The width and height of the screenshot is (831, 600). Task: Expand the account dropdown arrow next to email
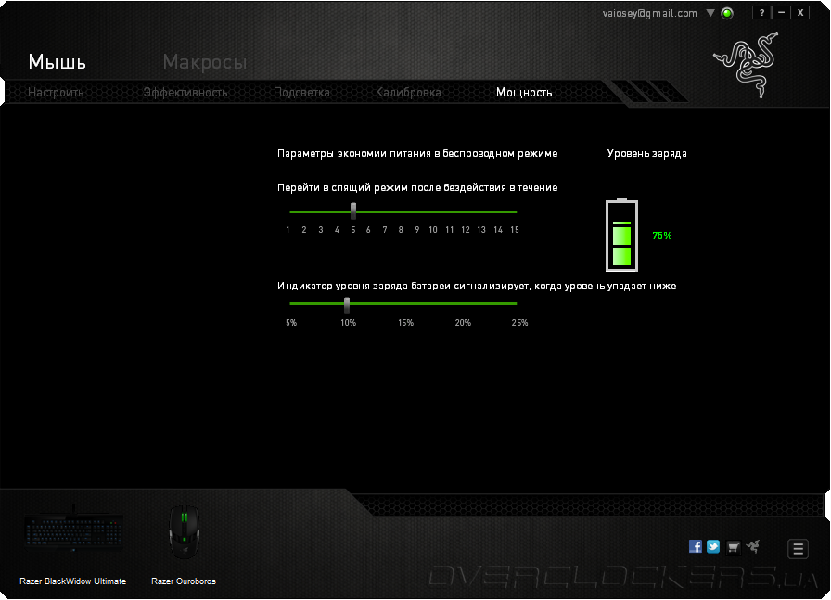point(710,13)
